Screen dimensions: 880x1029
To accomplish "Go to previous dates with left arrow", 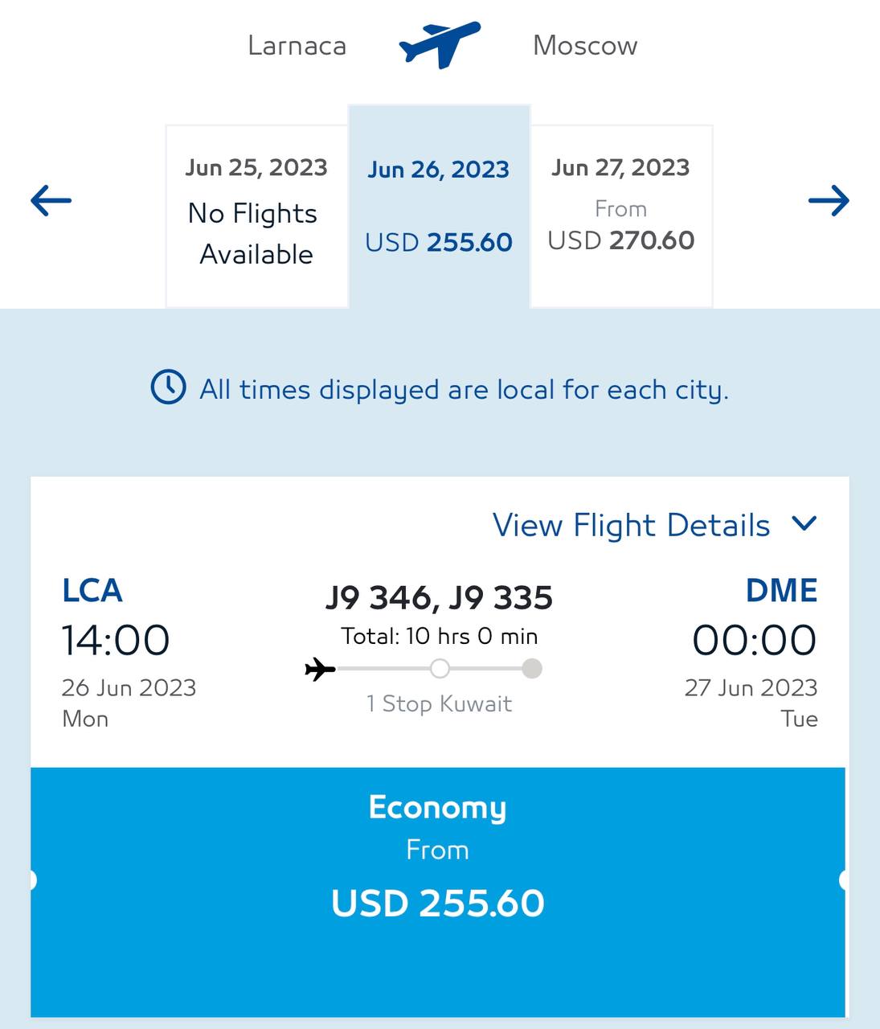I will pyautogui.click(x=51, y=200).
